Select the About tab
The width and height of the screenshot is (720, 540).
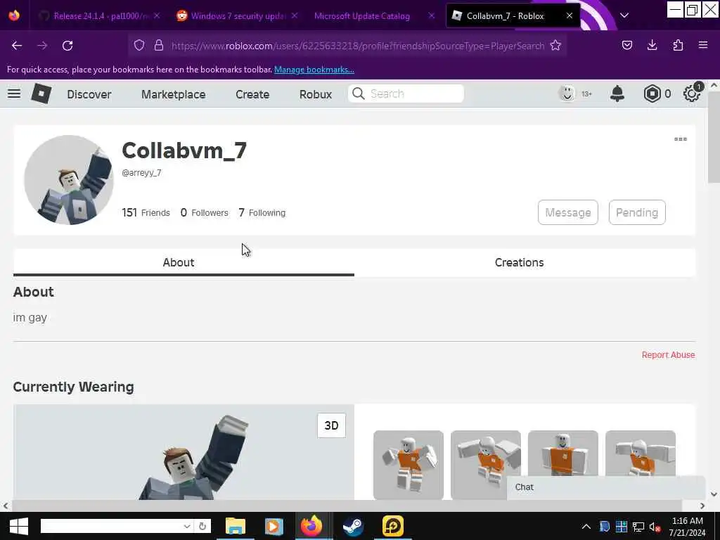[x=184, y=262]
